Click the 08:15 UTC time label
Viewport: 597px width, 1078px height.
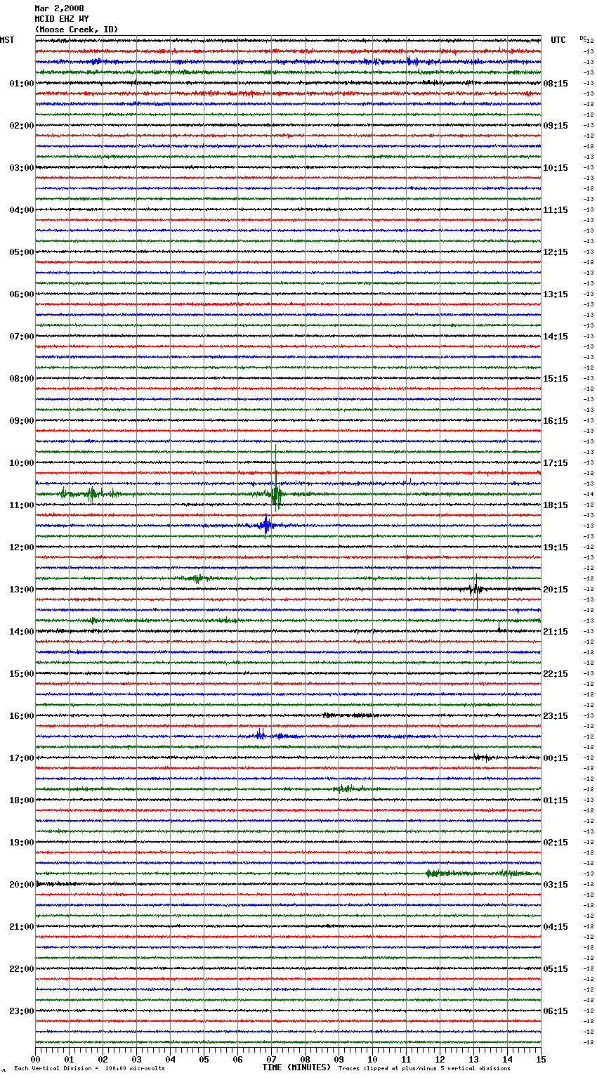pyautogui.click(x=556, y=84)
